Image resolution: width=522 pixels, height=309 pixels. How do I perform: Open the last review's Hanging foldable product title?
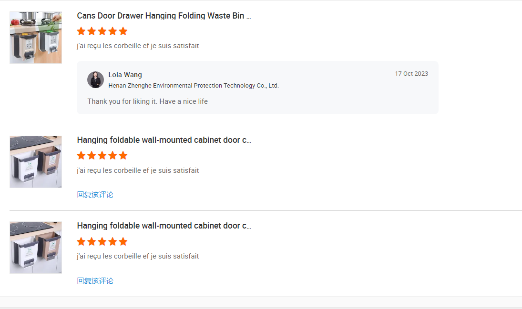(x=164, y=226)
